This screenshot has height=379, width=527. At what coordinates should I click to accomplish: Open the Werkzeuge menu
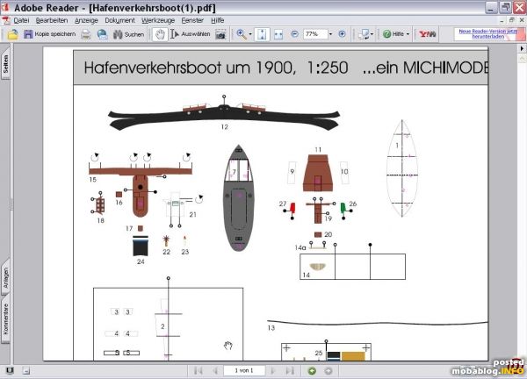pos(158,20)
